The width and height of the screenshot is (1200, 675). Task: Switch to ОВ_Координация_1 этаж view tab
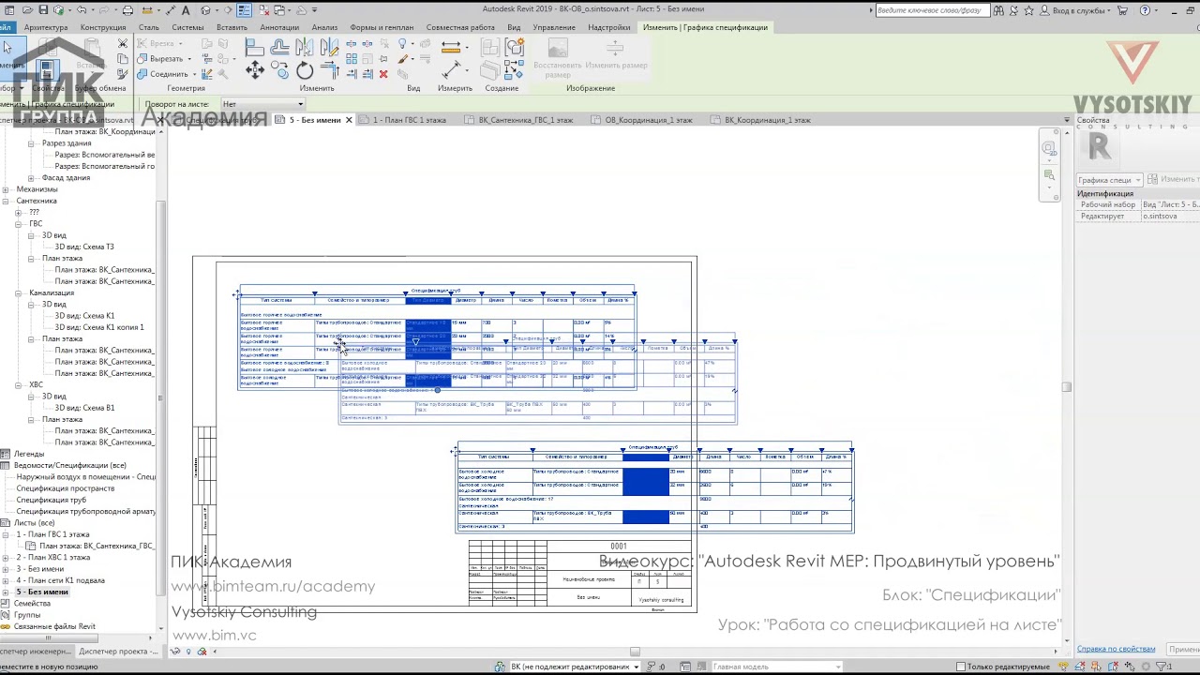coord(649,120)
